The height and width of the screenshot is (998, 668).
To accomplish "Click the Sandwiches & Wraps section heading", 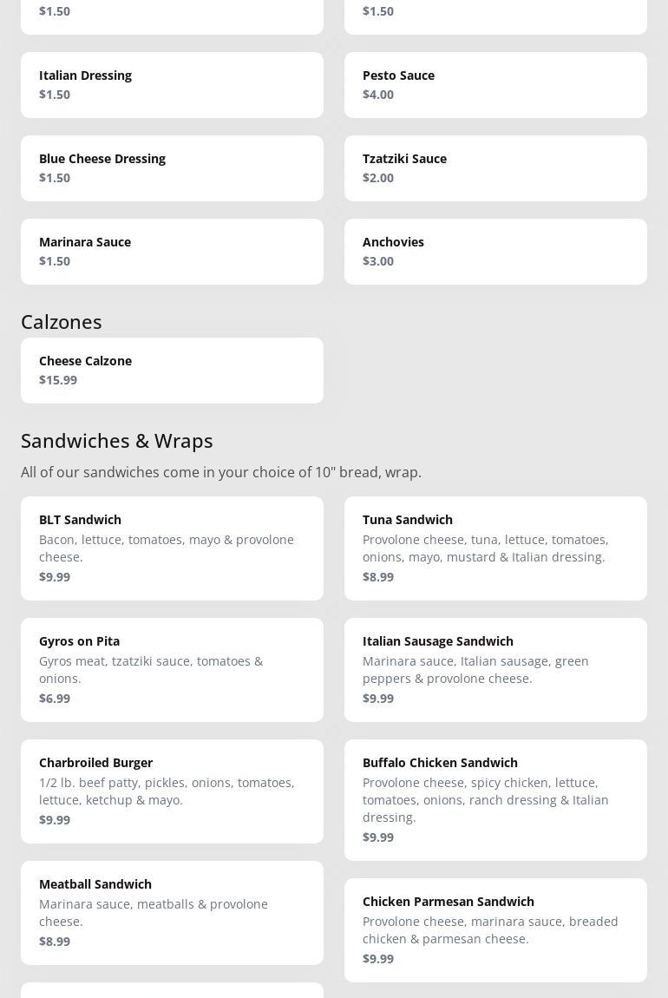I will pos(117,441).
